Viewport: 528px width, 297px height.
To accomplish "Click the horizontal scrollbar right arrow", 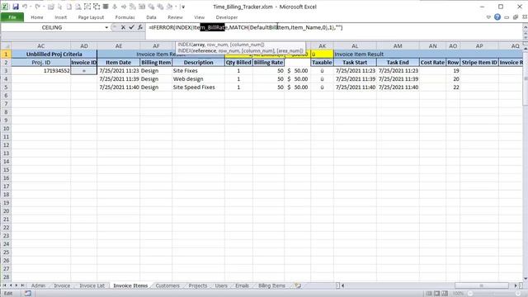I will [516, 285].
